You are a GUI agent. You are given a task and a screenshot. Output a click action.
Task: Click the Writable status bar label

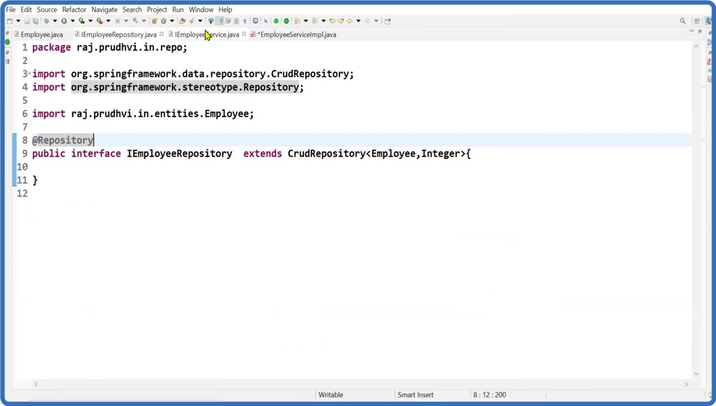tap(331, 395)
